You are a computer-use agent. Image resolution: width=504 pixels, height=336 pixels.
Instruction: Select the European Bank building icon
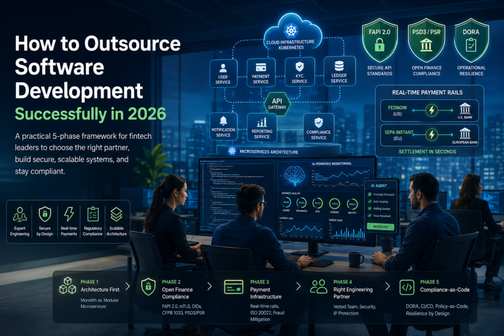(465, 133)
